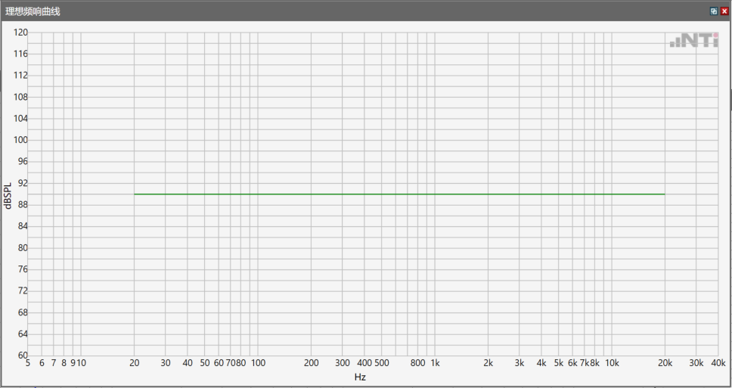Click the 80 value on dBSPL axis
This screenshot has width=732, height=388.
[22, 248]
